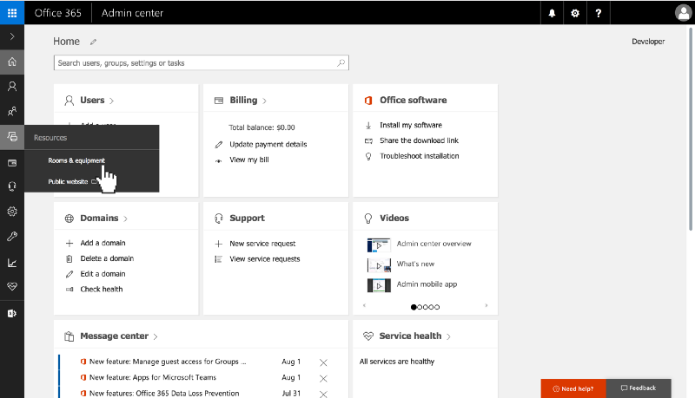This screenshot has height=398, width=695.
Task: Open the app launcher waffle icon
Action: click(12, 13)
